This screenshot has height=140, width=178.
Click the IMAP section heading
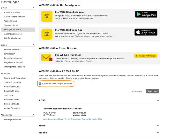tap(42, 125)
